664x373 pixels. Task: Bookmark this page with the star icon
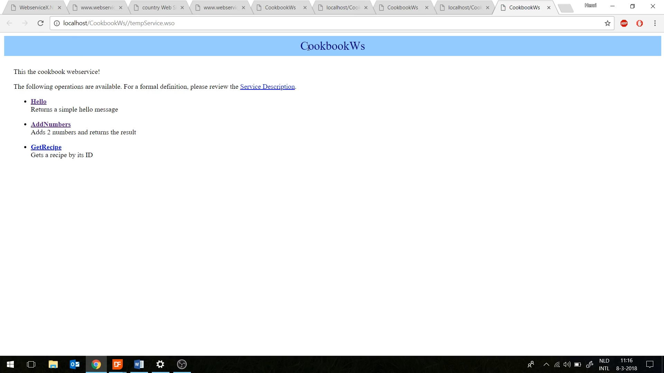coord(607,23)
